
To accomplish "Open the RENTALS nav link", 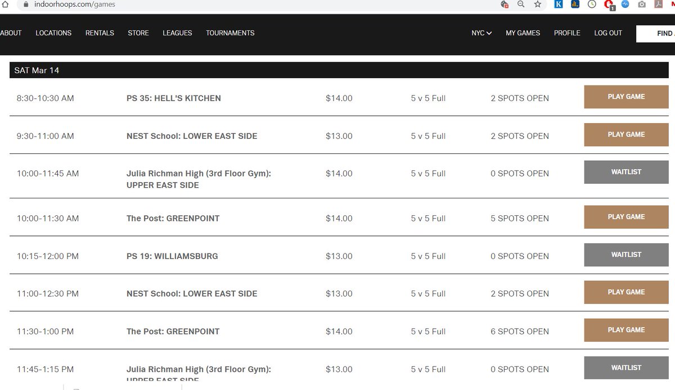I will point(100,33).
